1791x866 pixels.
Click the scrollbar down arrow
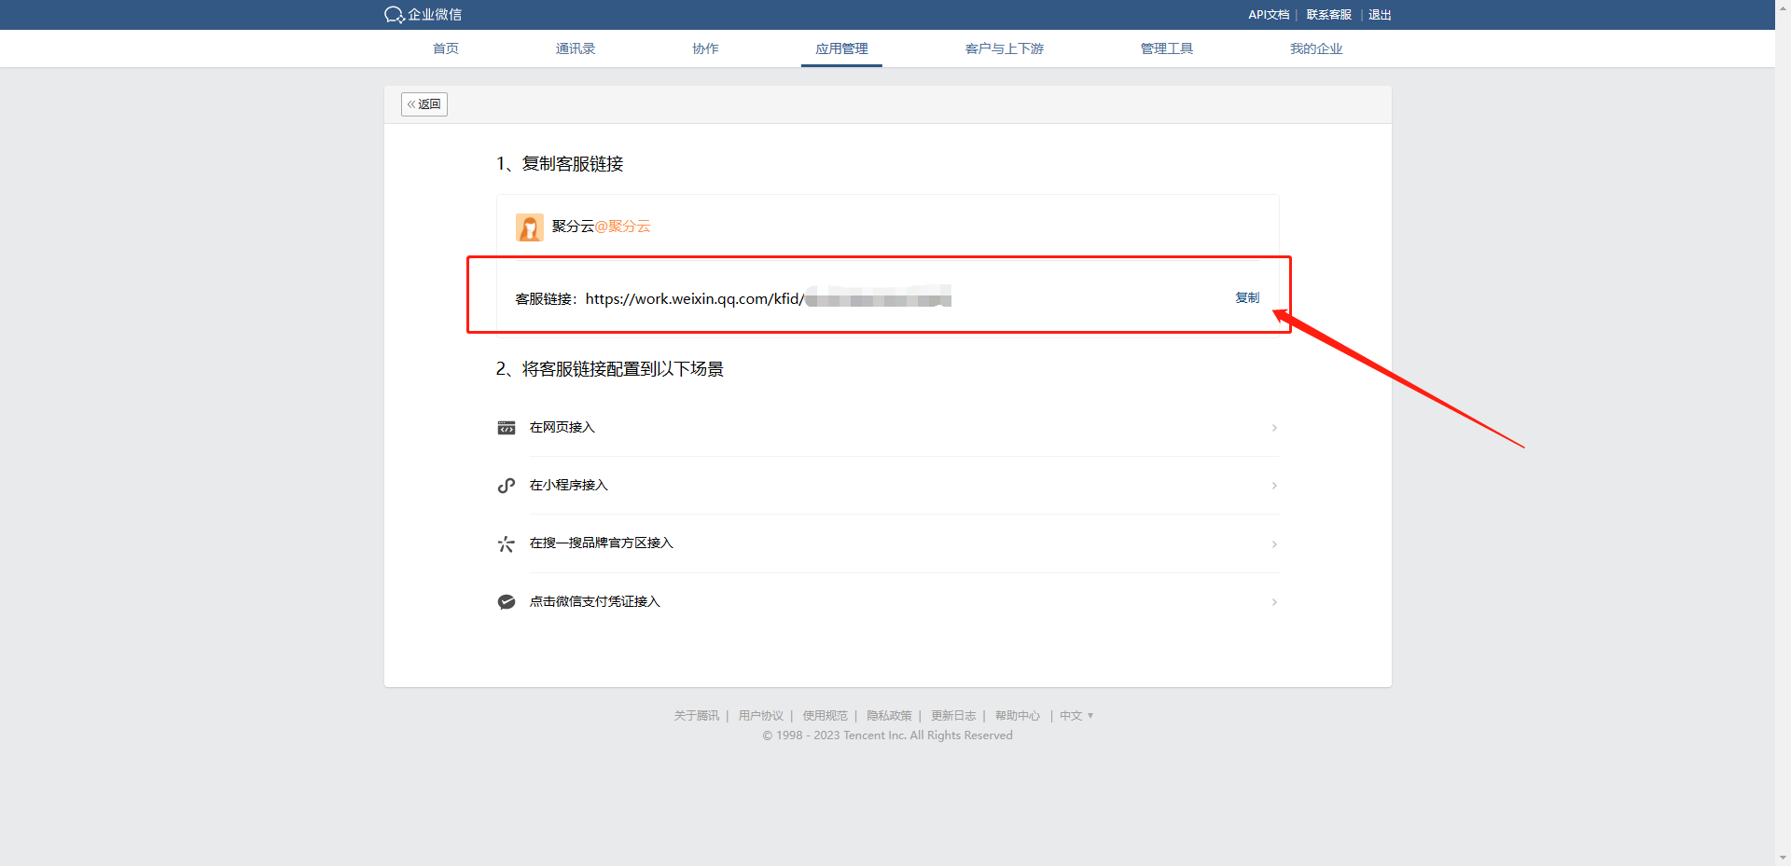click(x=1783, y=858)
